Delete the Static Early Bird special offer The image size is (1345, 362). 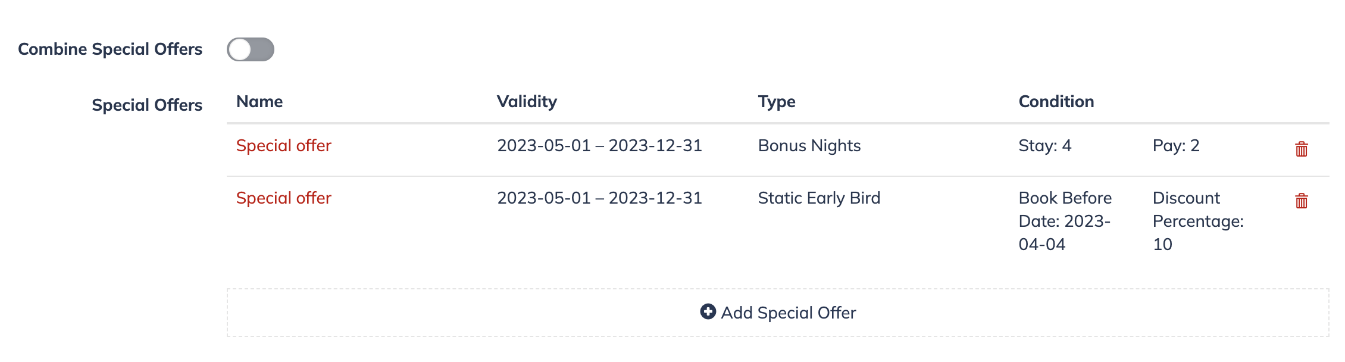coord(1302,201)
